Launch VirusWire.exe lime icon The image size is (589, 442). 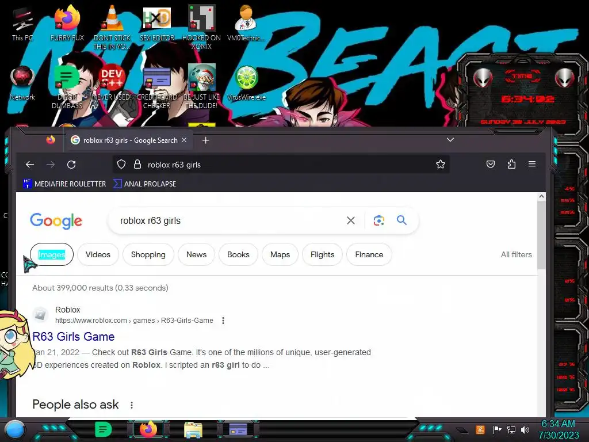246,83
